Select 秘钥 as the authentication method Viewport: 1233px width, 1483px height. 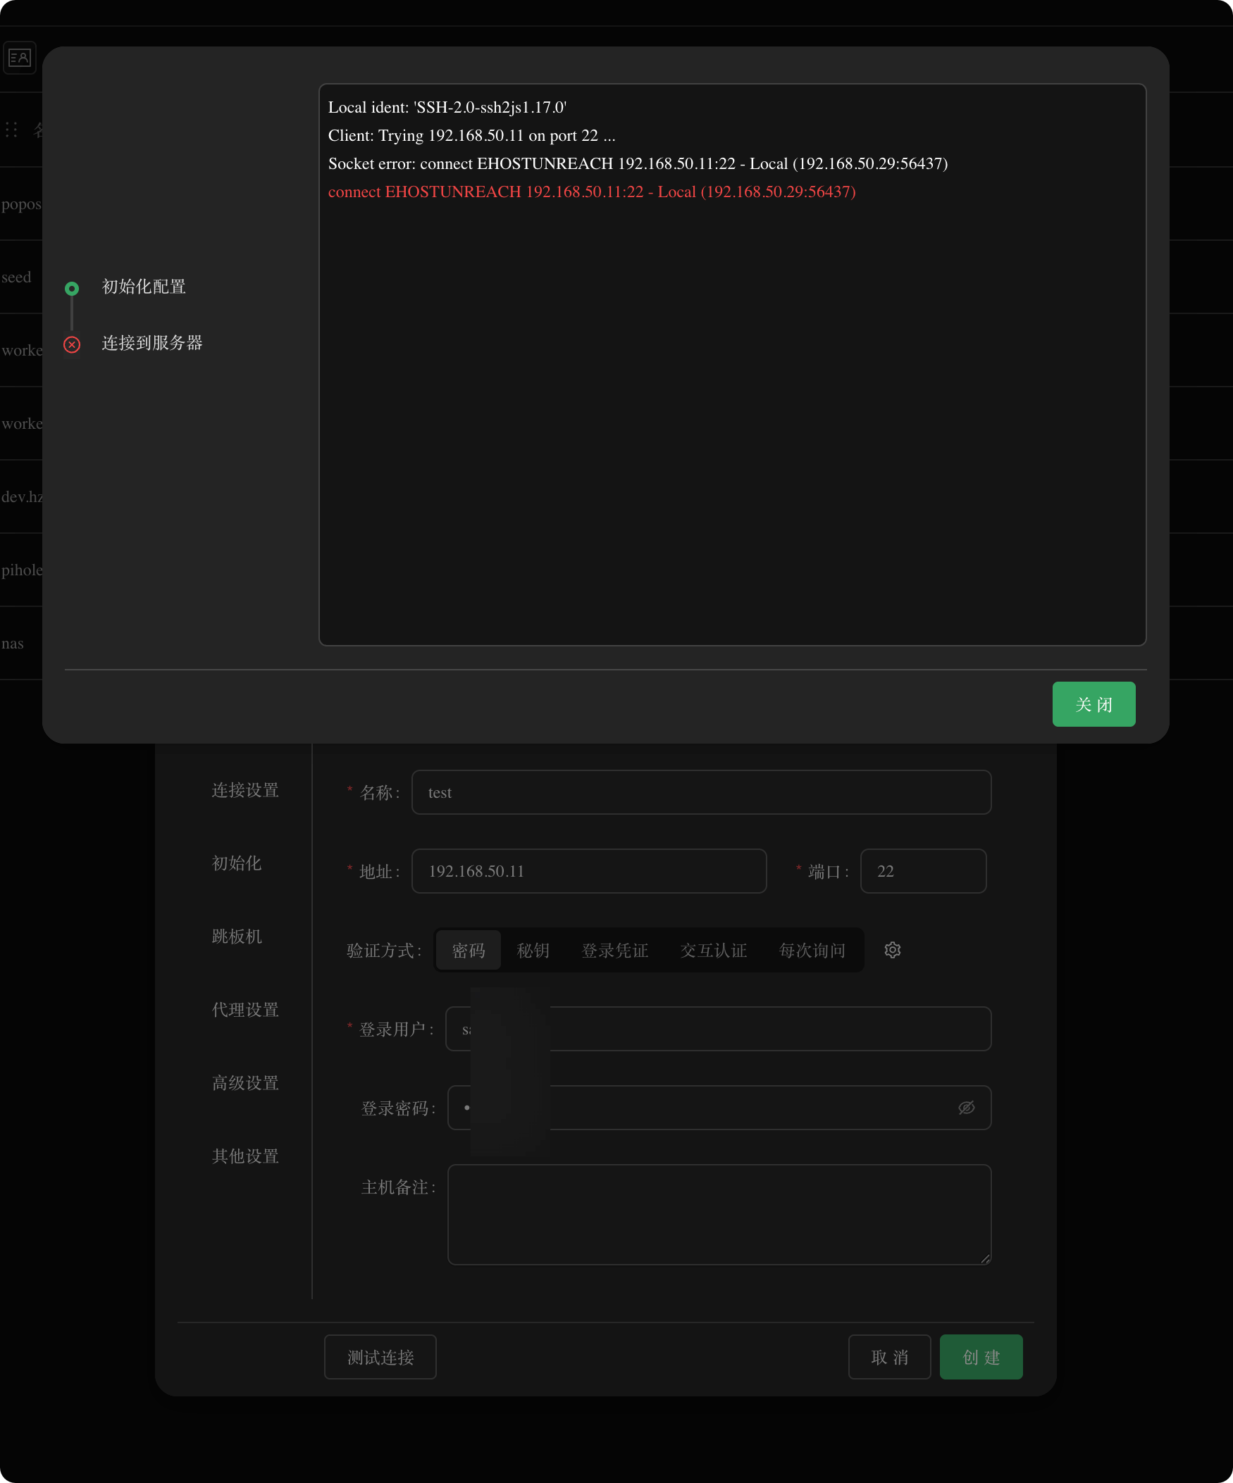pyautogui.click(x=533, y=950)
